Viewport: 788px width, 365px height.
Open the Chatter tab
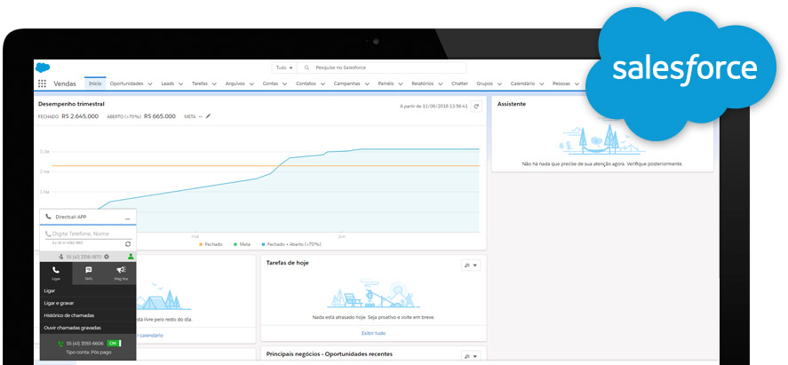(459, 83)
